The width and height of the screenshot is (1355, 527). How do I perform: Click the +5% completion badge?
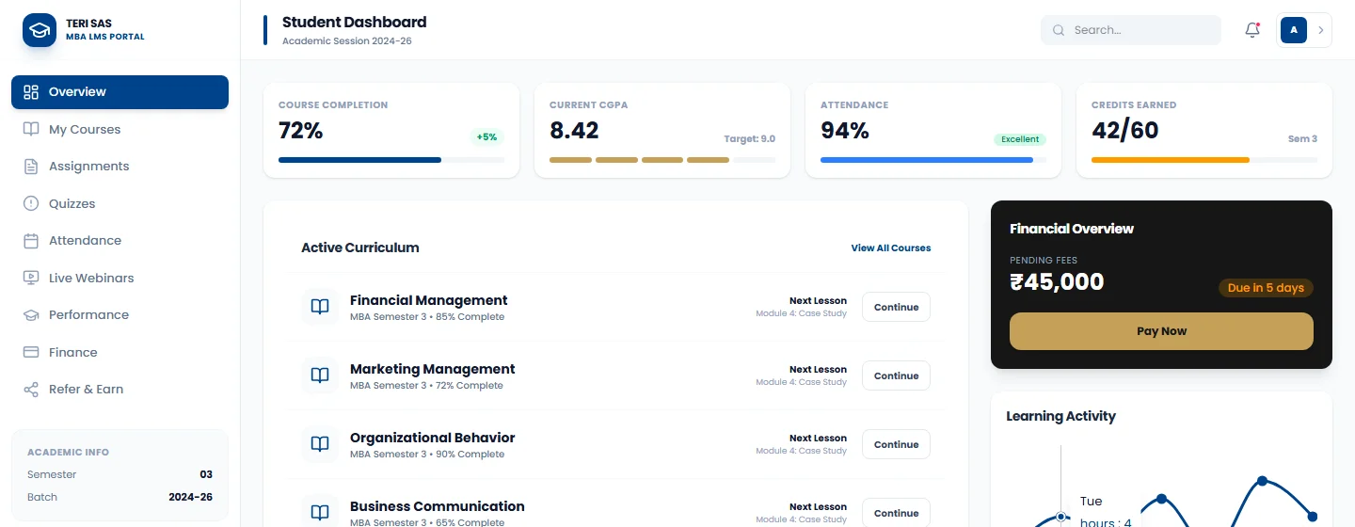click(486, 137)
